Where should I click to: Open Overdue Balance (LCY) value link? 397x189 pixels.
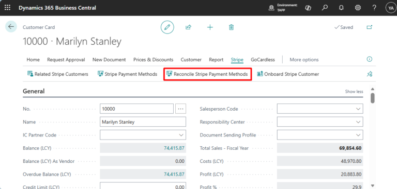[174, 174]
